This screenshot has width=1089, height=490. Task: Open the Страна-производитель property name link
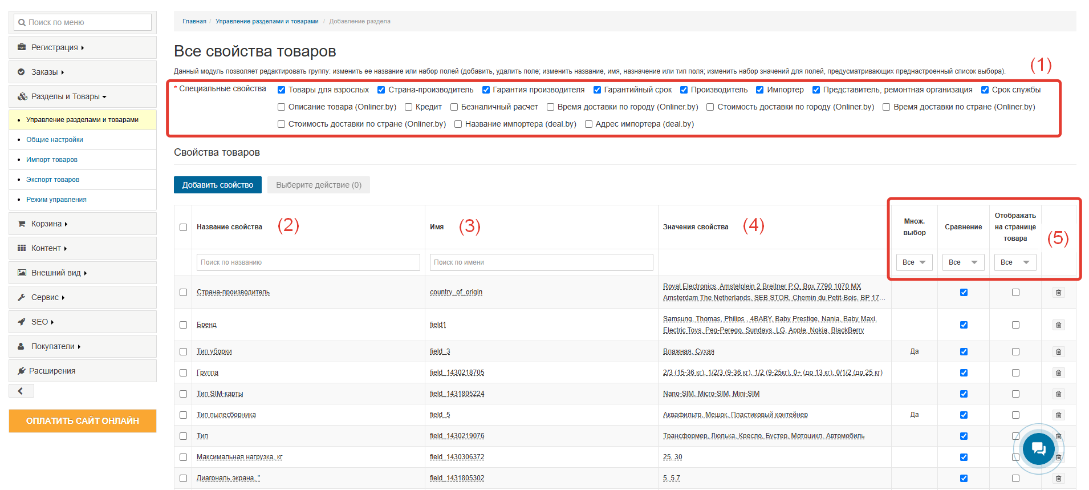(233, 292)
